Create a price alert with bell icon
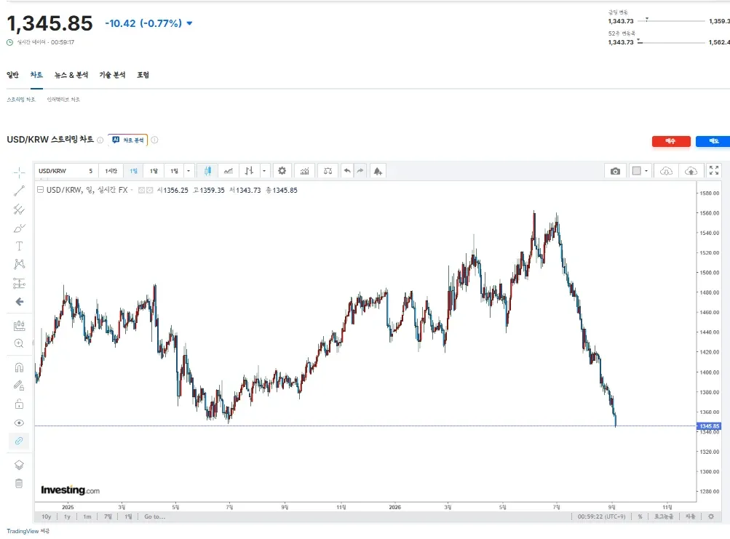 click(x=378, y=171)
